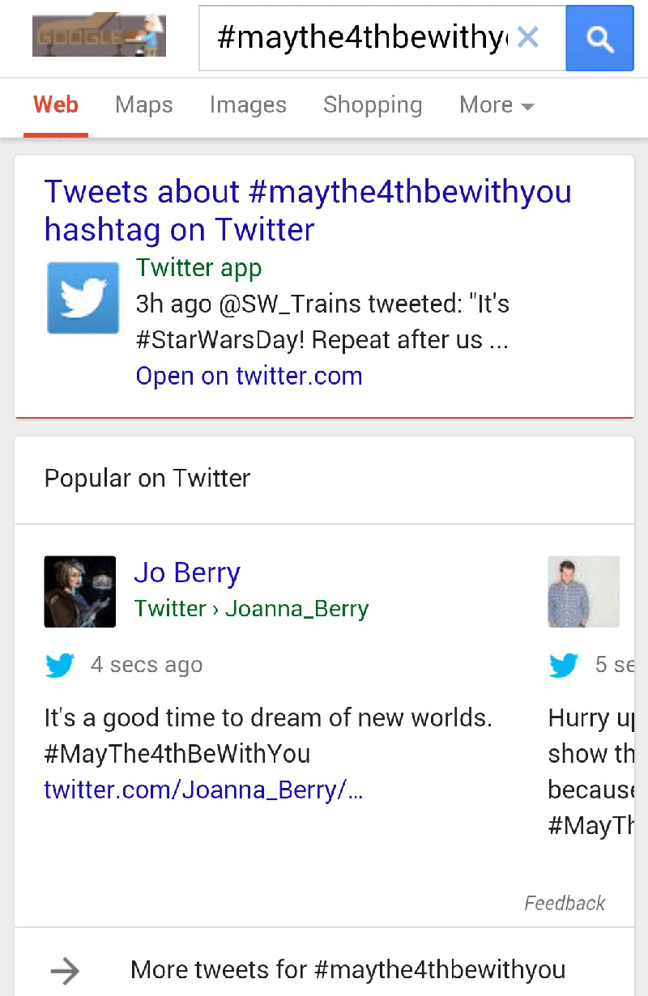This screenshot has width=648, height=996.
Task: Open Jo Berry's profile picture
Action: tap(79, 591)
